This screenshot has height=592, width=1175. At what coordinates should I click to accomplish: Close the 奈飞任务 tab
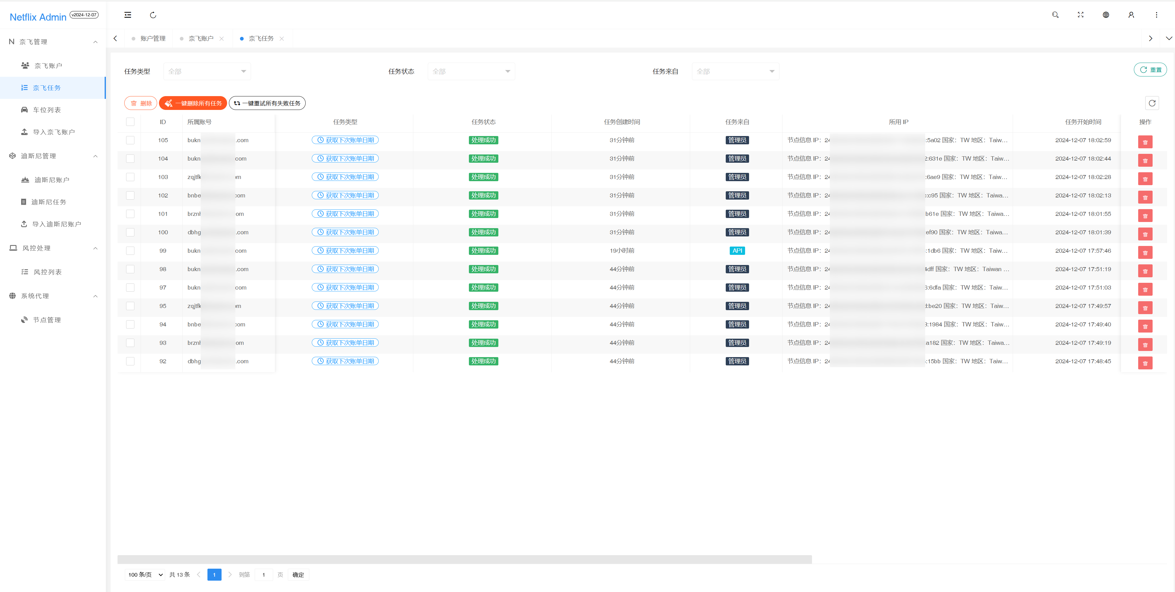(x=282, y=38)
